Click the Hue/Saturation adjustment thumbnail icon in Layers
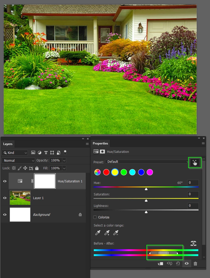 click(20, 181)
